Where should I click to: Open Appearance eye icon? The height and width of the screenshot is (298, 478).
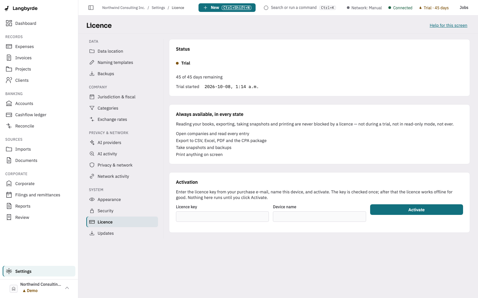tap(92, 199)
